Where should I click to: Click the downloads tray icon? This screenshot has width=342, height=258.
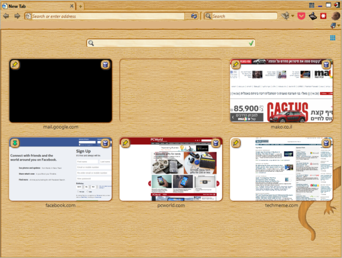coord(313,16)
